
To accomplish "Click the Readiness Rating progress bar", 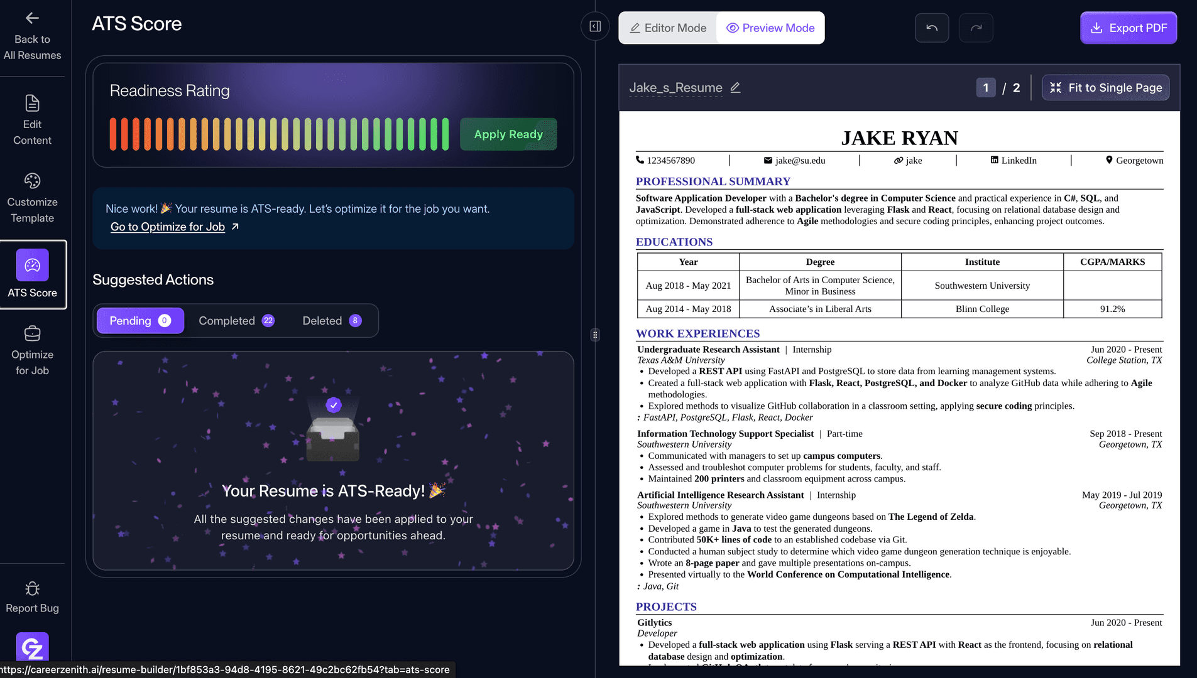I will (279, 134).
